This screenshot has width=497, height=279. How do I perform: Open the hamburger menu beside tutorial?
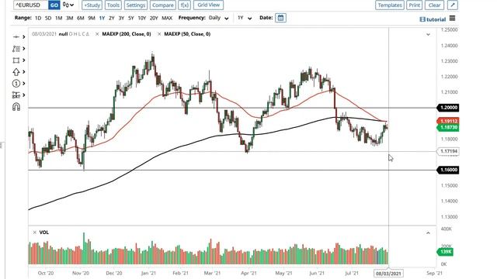(x=452, y=19)
